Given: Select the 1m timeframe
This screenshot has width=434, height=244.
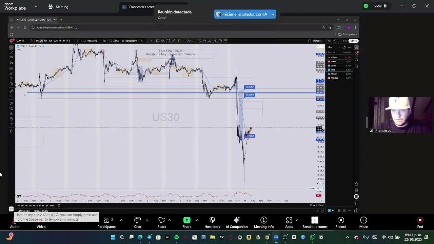Looking at the screenshot, I should 37,41.
